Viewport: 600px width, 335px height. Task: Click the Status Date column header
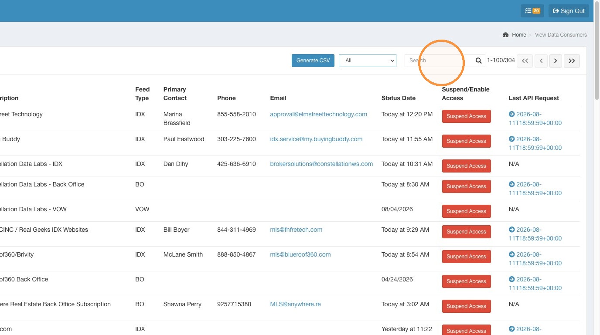tap(398, 98)
